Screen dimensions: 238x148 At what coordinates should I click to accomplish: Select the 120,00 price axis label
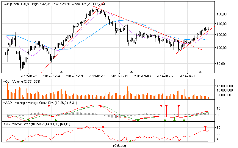click(x=222, y=35)
